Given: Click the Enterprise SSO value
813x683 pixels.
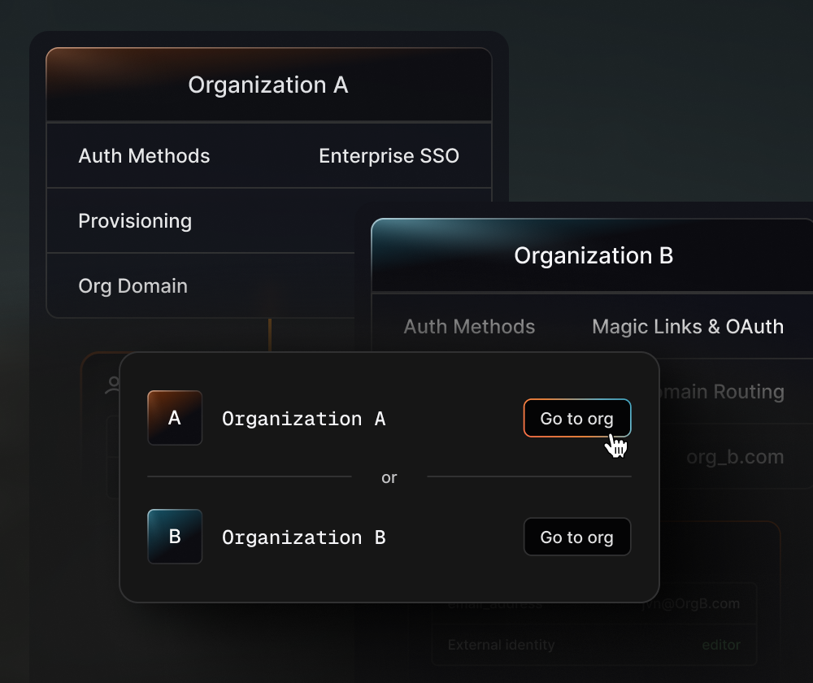Looking at the screenshot, I should 389,155.
